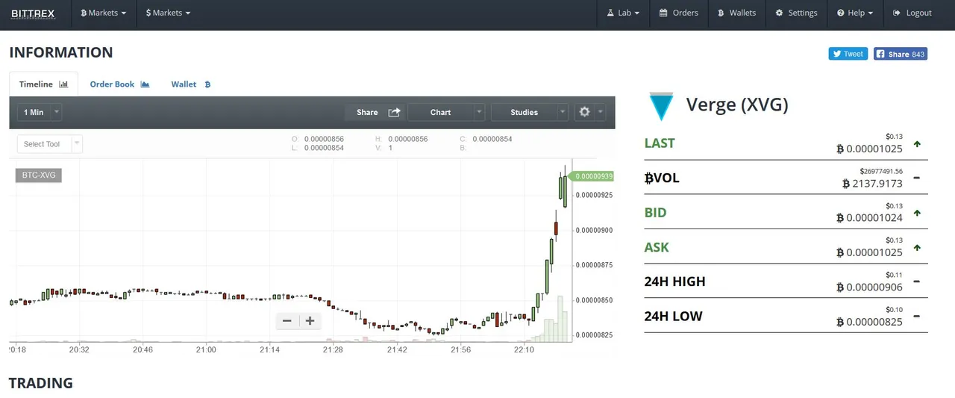955x398 pixels.
Task: Click the flask icon beside Lab
Action: pyautogui.click(x=610, y=13)
